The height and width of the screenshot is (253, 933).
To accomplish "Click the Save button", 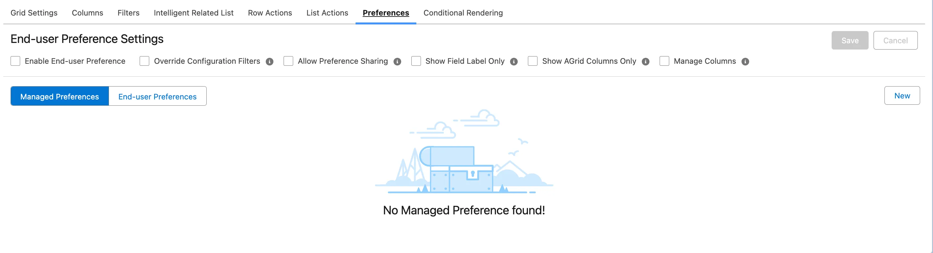I will [x=850, y=40].
